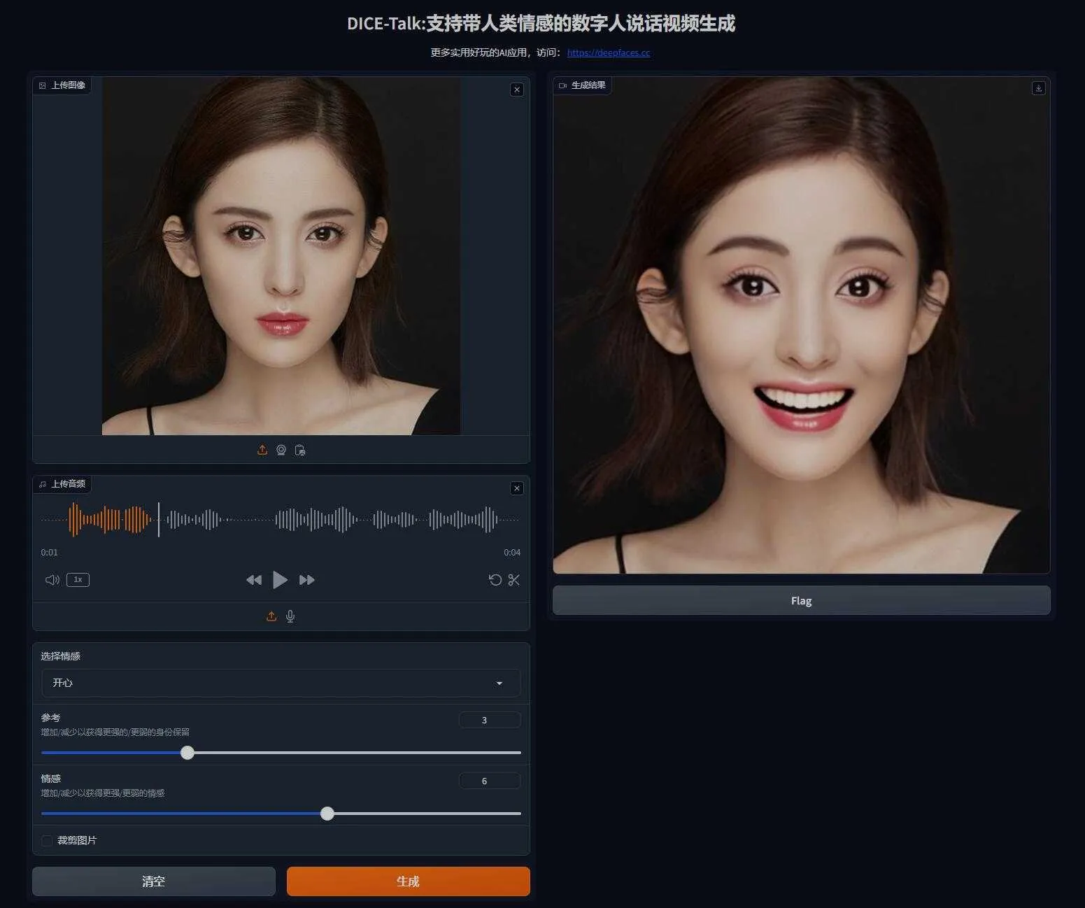Screen dimensions: 1085x908
Task: Rewind the audio playback
Action: click(254, 580)
